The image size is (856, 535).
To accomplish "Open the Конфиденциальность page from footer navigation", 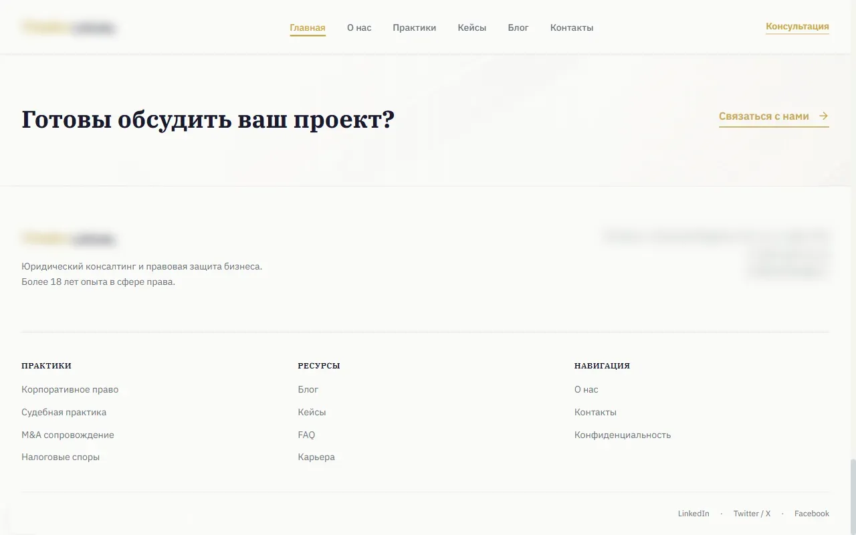I will tap(622, 435).
